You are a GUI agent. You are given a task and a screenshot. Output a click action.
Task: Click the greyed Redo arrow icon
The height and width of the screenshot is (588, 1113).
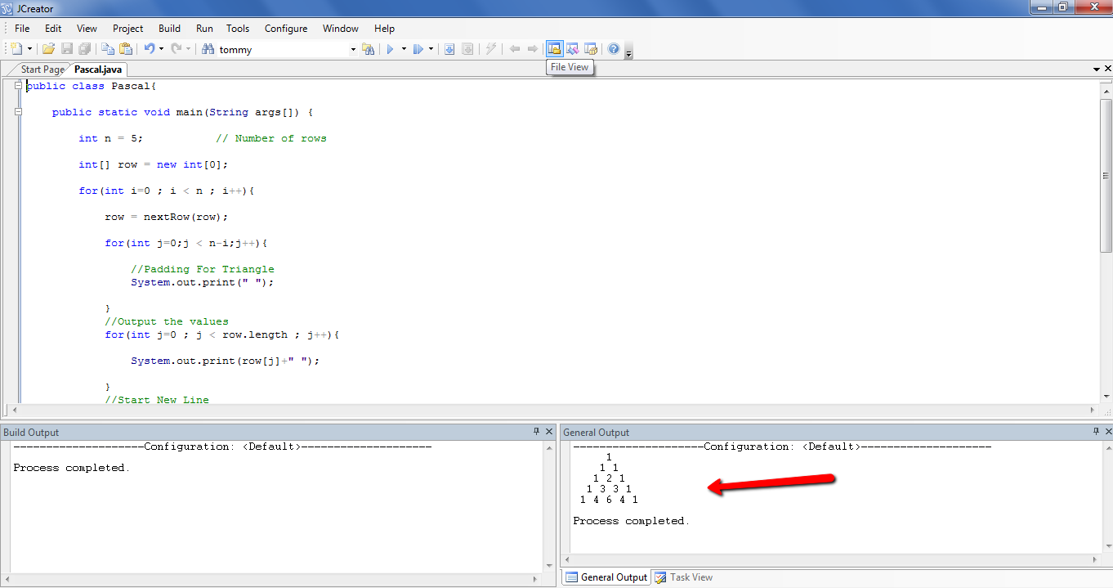177,49
